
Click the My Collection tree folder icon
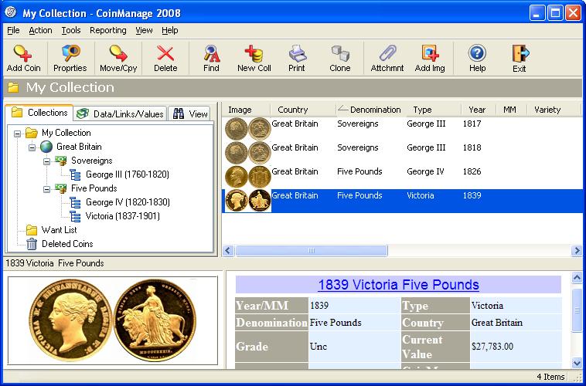tap(32, 133)
